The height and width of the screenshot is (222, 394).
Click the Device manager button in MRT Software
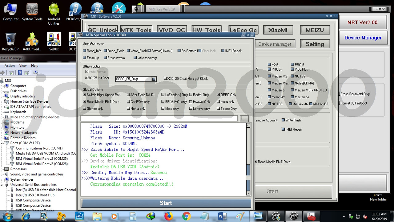point(275,44)
